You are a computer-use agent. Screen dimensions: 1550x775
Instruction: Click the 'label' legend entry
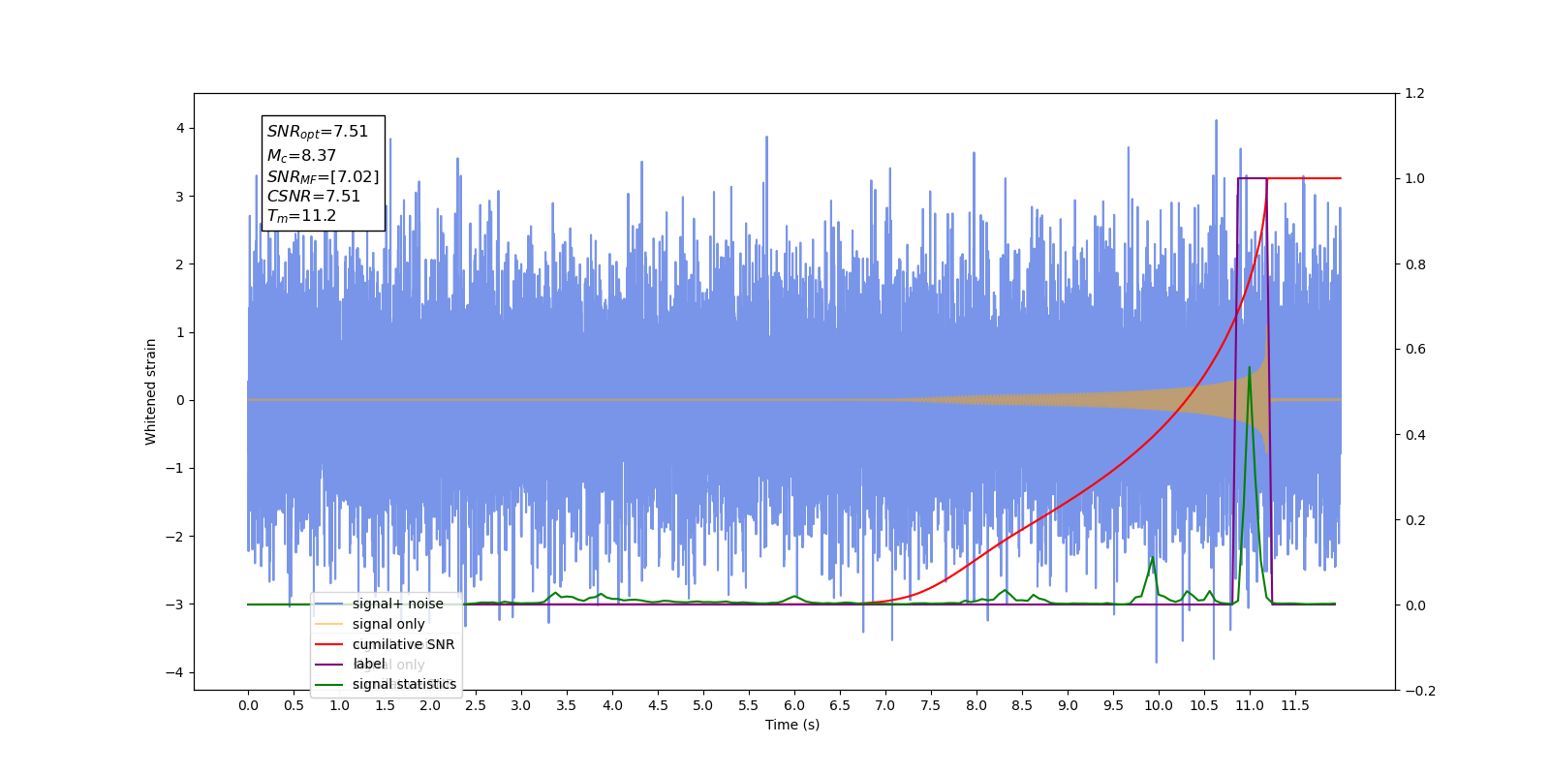click(368, 664)
